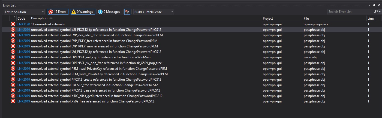
Task: Click the Search Error List field
Action: 350,12
